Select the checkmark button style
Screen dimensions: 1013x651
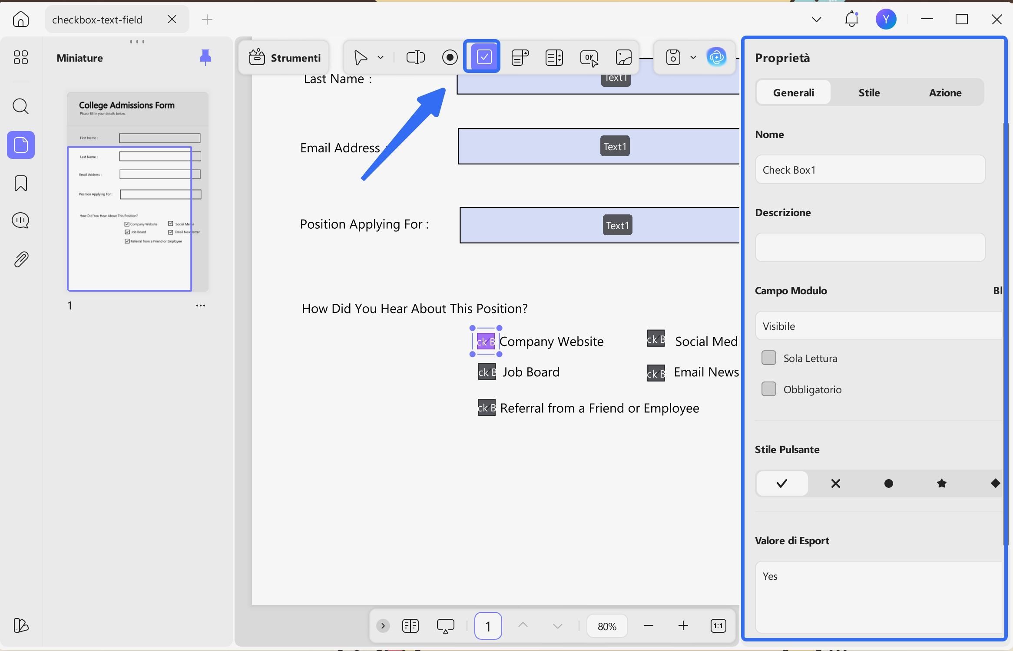pos(782,483)
